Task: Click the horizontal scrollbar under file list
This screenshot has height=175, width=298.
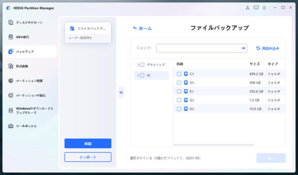Action: [214, 145]
